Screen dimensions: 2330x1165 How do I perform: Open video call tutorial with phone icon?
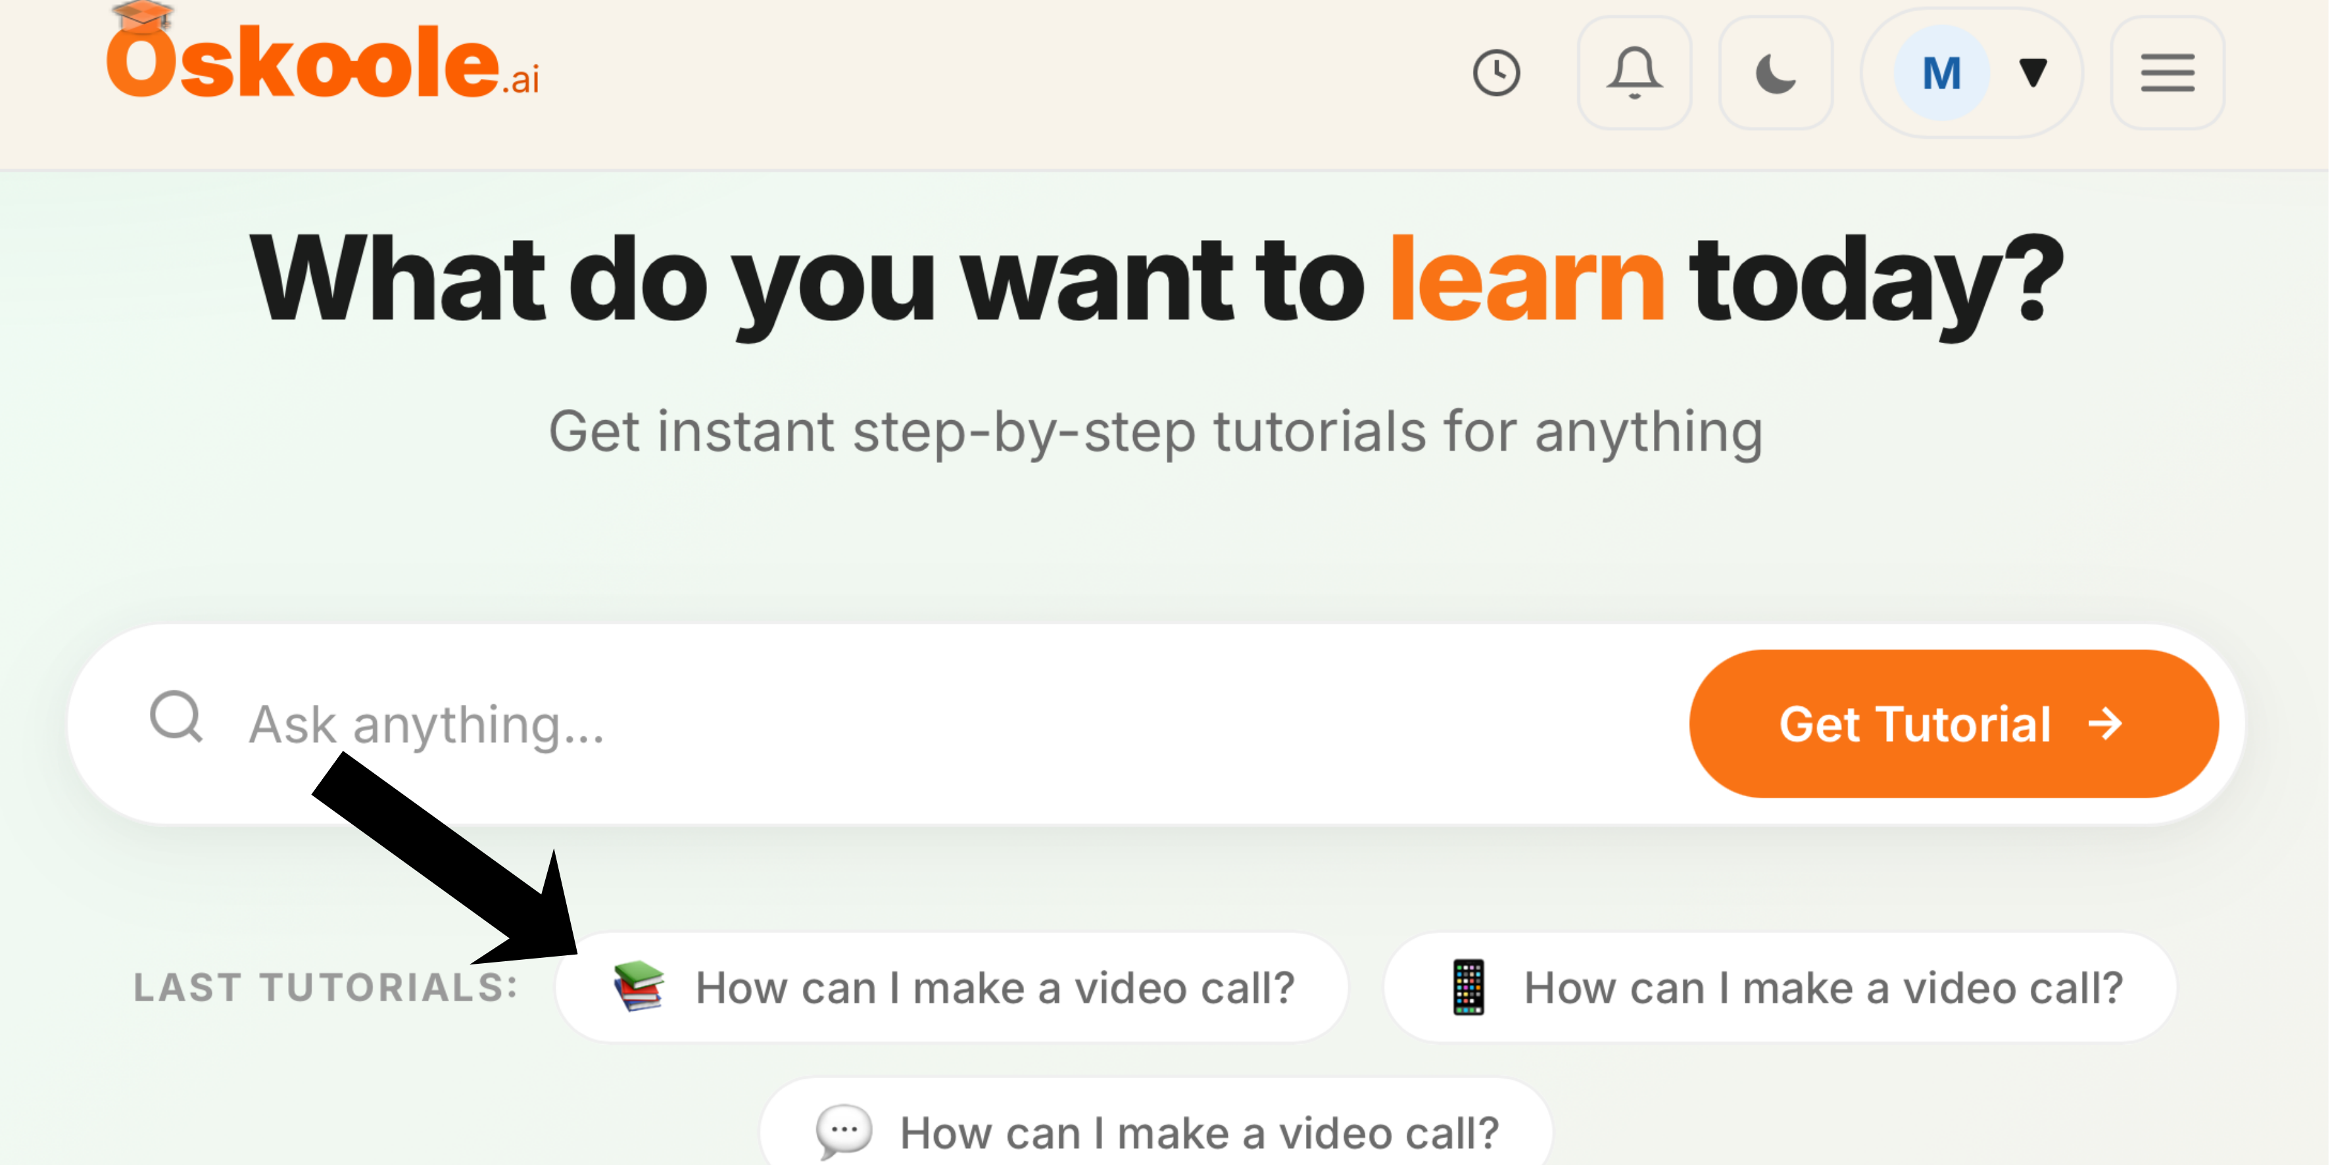pos(1780,987)
